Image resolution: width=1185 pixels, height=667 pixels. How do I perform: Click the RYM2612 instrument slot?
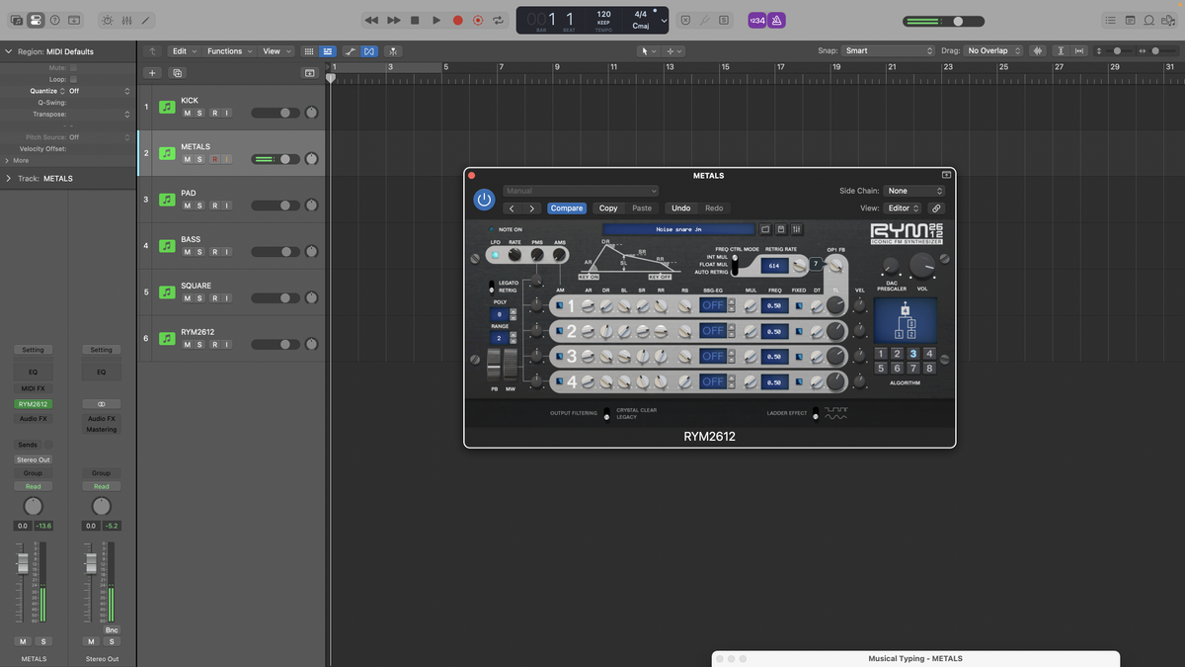(33, 404)
